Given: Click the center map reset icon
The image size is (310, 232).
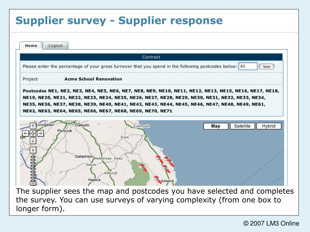Looking at the screenshot, I should tap(33, 133).
